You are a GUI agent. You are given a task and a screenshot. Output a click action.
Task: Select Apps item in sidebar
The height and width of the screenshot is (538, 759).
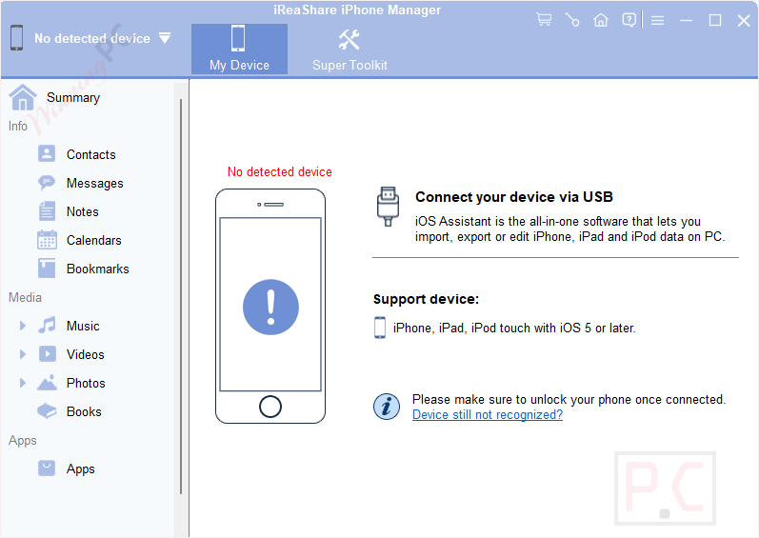(80, 468)
